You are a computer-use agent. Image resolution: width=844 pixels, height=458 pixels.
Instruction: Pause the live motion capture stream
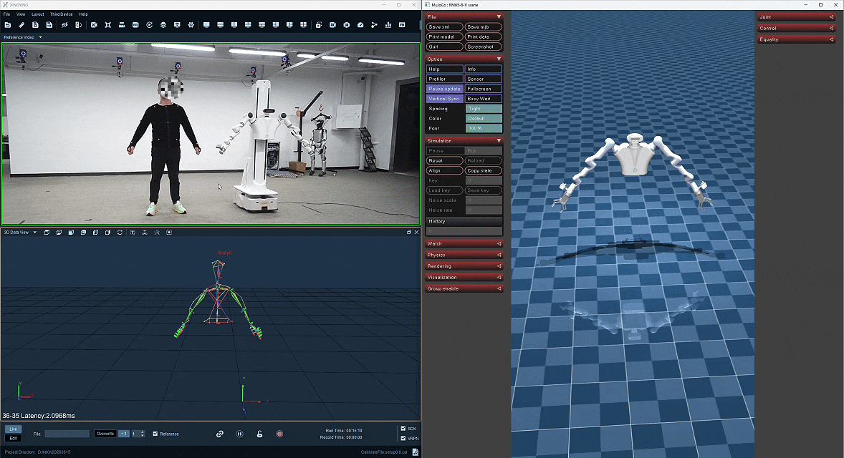[x=239, y=434]
